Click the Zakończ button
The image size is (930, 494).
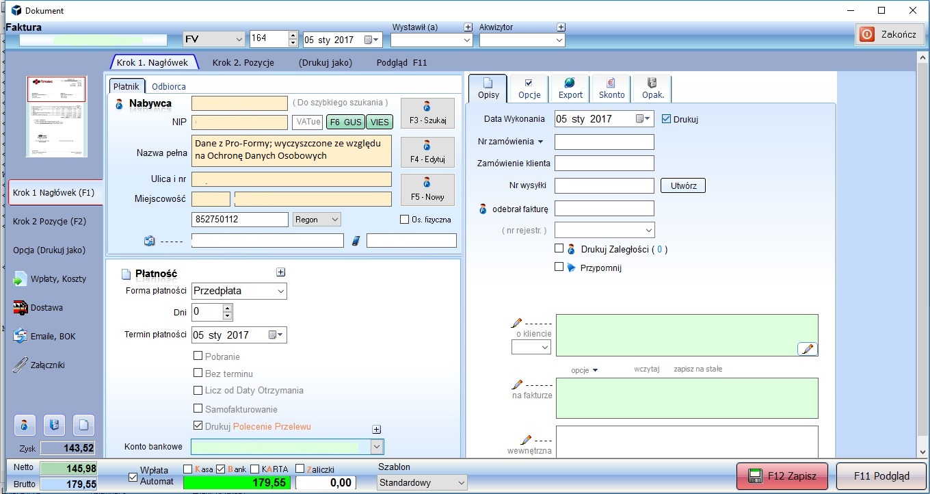coord(890,34)
